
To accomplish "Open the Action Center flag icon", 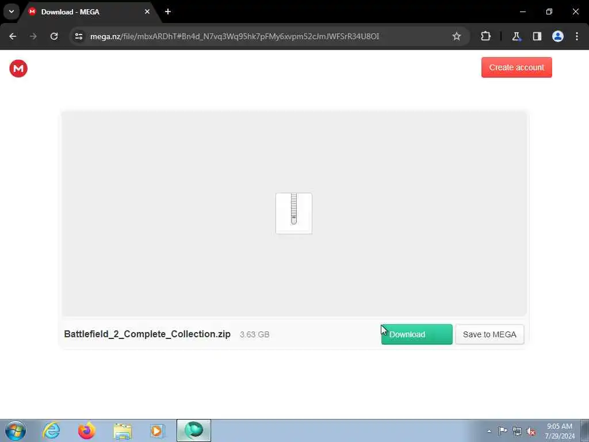I will pos(503,430).
